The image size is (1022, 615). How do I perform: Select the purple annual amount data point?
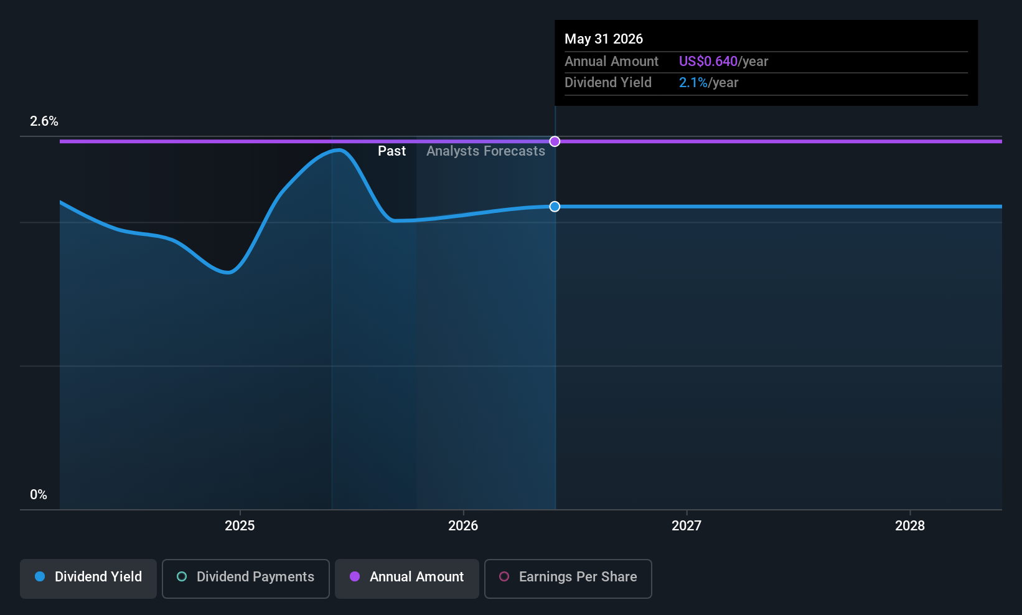point(555,141)
